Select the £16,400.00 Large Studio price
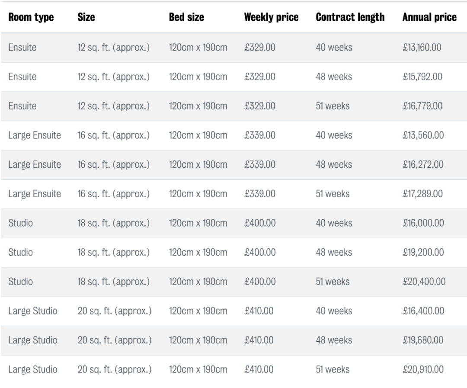Viewport: 467px width, 388px height. (422, 311)
